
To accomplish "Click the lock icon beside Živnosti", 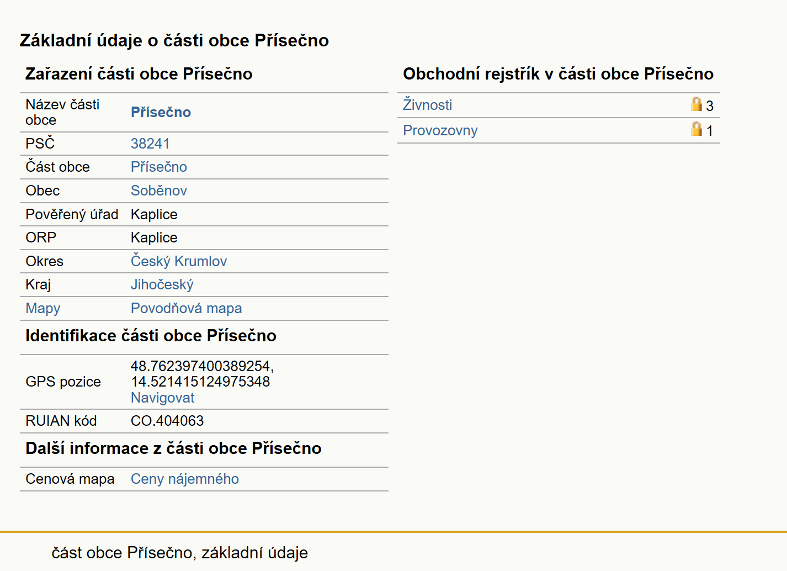I will pyautogui.click(x=696, y=104).
